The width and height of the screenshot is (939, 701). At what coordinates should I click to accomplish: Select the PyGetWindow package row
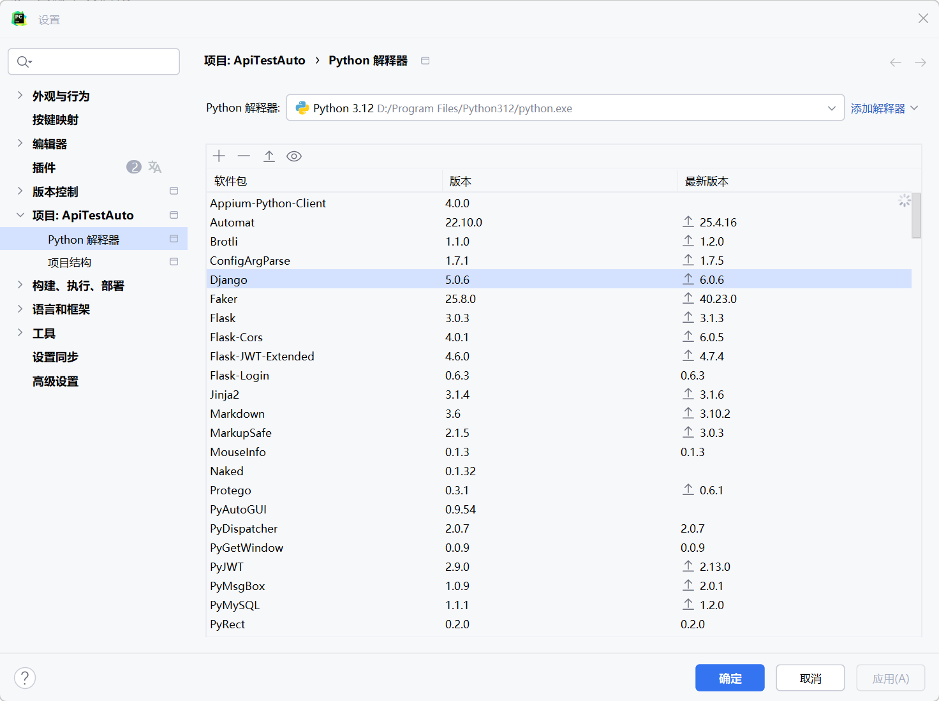559,547
